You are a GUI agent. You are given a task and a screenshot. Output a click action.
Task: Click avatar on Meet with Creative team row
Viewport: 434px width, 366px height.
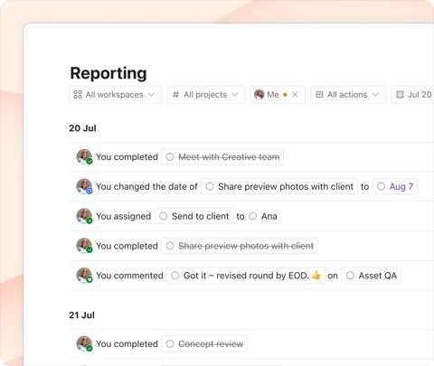tap(84, 156)
